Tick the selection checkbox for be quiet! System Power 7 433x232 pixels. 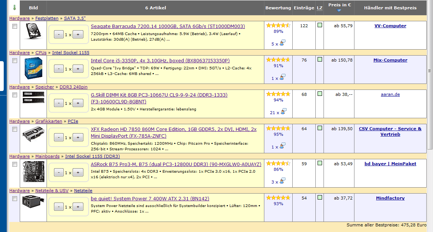(x=15, y=198)
